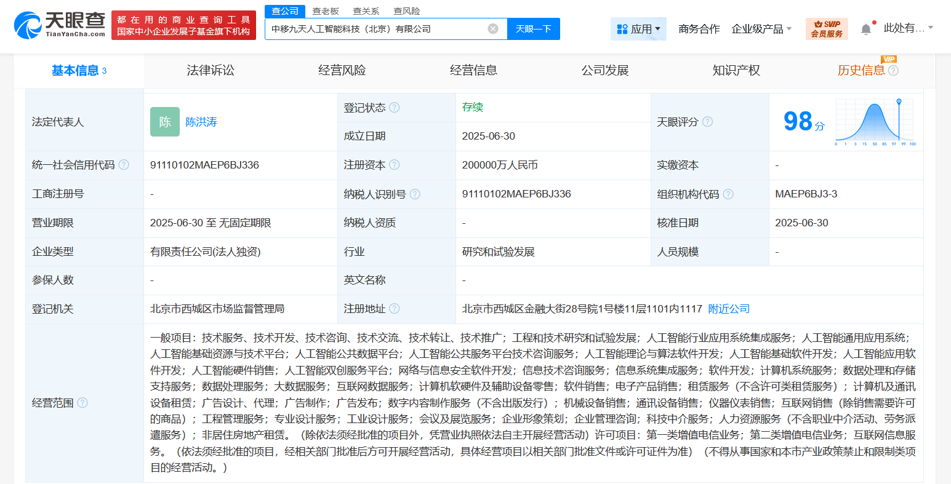Click the SVIP 会员服务 icon
This screenshot has width=951, height=484.
tap(825, 28)
